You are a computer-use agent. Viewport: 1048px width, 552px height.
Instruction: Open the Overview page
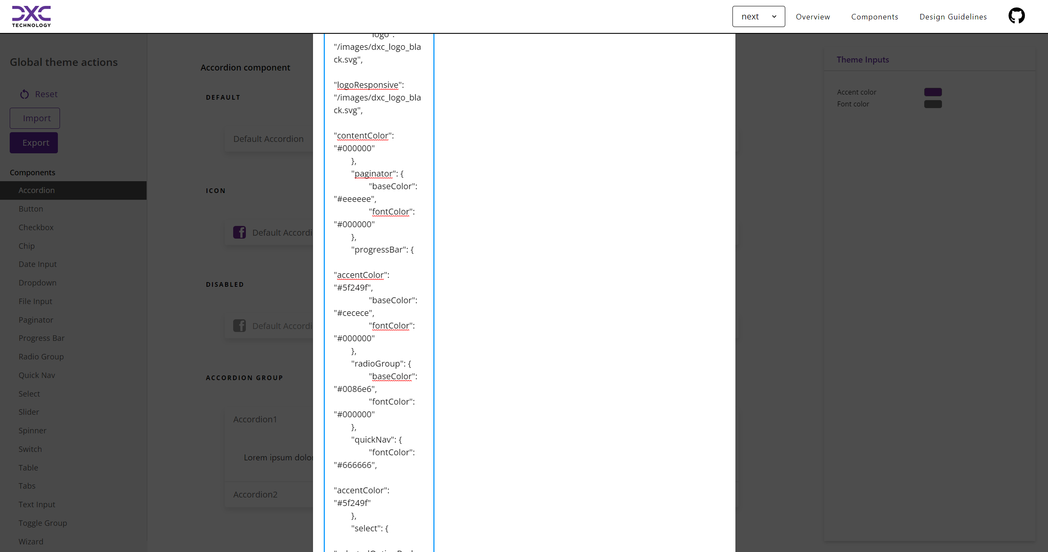click(x=812, y=16)
